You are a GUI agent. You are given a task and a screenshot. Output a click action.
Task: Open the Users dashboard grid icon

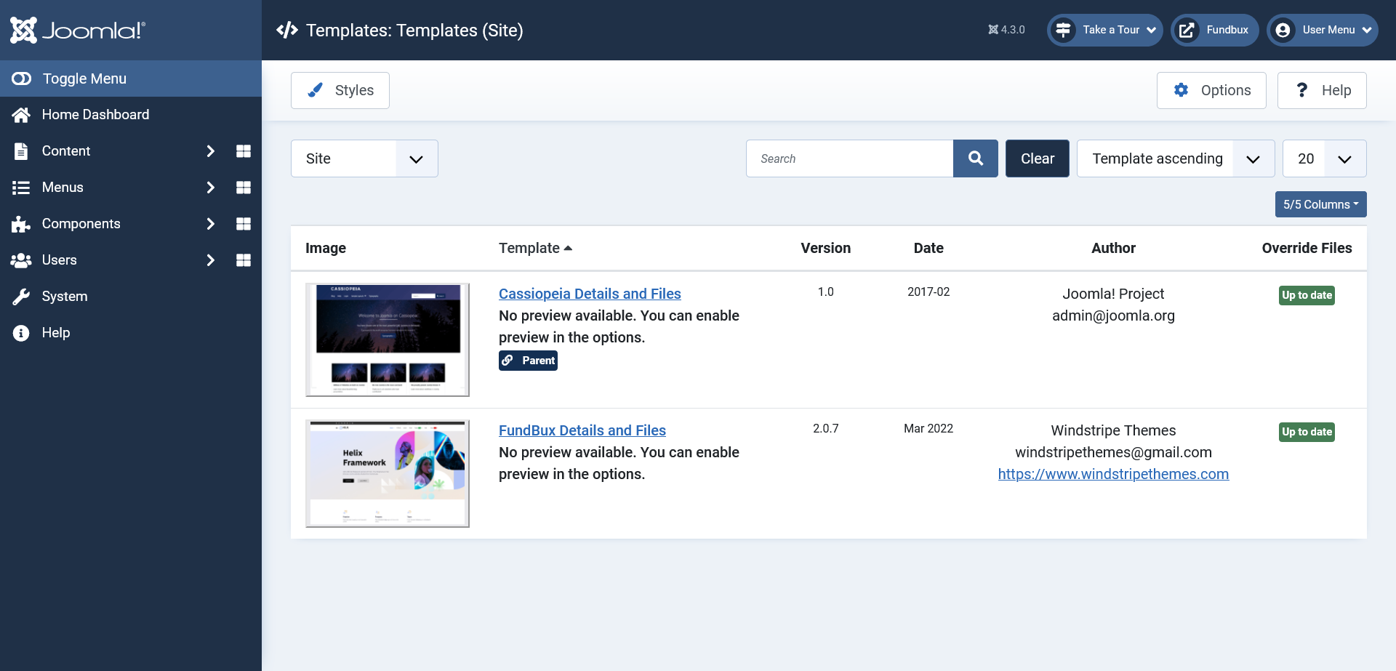click(244, 260)
